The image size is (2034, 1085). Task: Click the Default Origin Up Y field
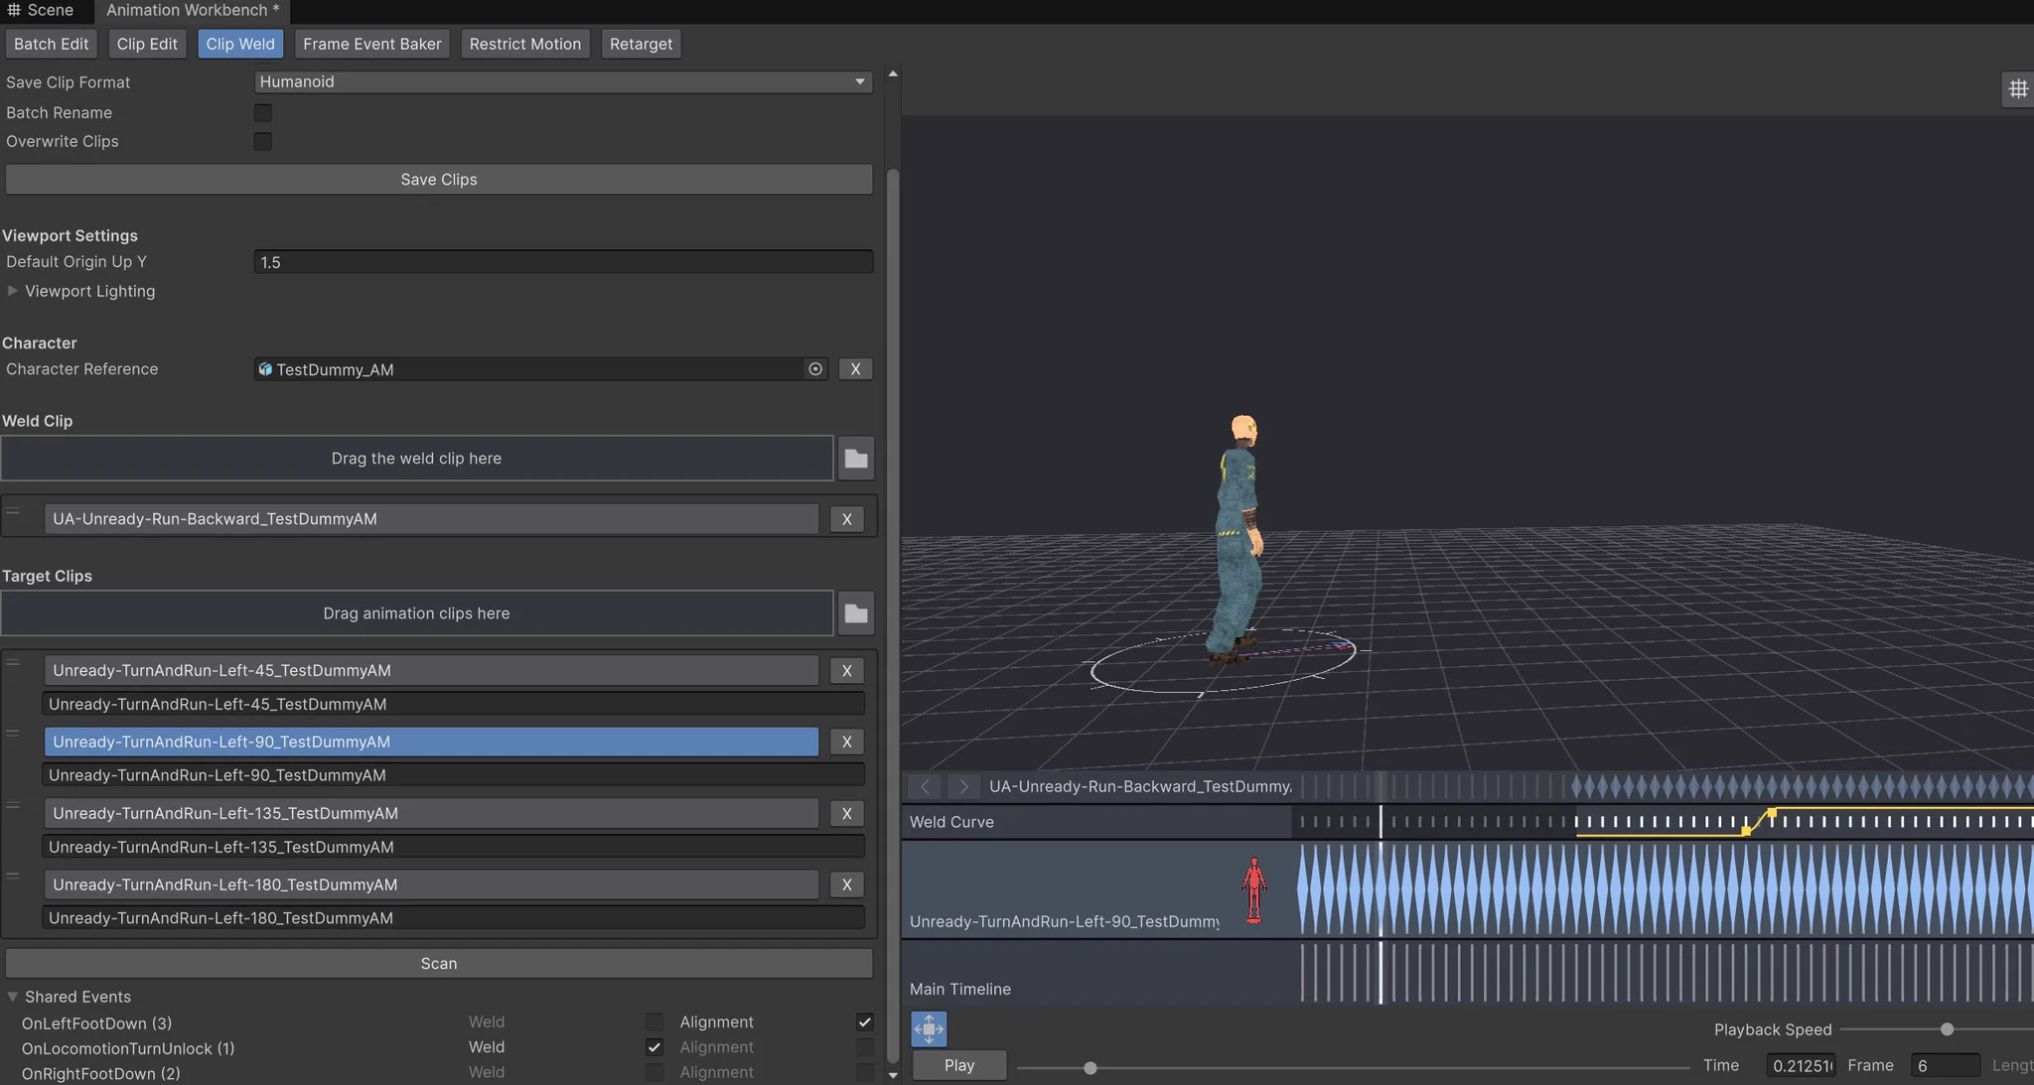pyautogui.click(x=563, y=262)
